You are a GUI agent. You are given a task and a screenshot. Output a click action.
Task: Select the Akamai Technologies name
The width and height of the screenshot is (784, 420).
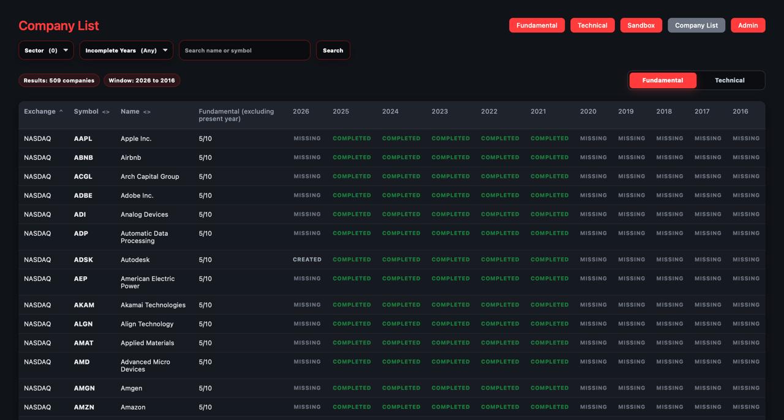tap(153, 305)
